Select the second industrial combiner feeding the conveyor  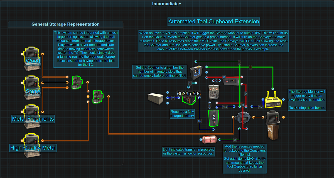point(97,96)
